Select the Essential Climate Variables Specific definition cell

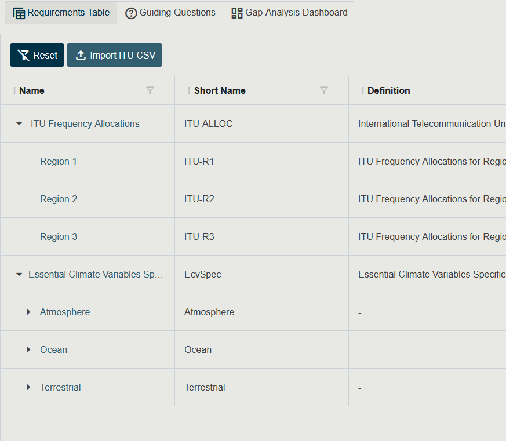pyautogui.click(x=428, y=274)
